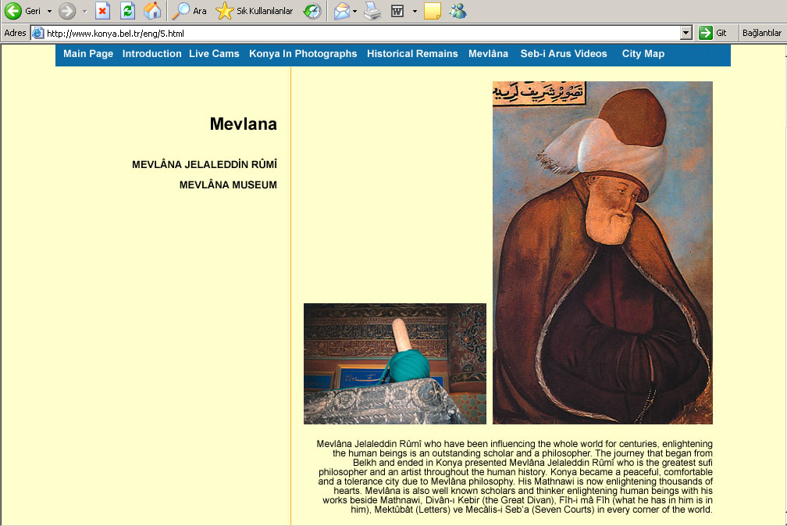Screen dimensions: 787x526
Task: Open History clock icon
Action: click(x=312, y=10)
